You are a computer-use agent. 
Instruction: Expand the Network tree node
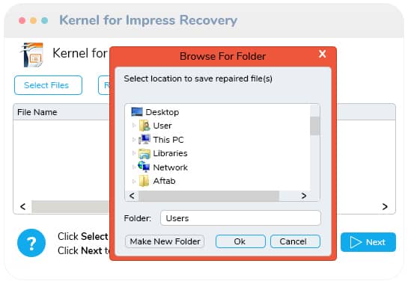134,167
